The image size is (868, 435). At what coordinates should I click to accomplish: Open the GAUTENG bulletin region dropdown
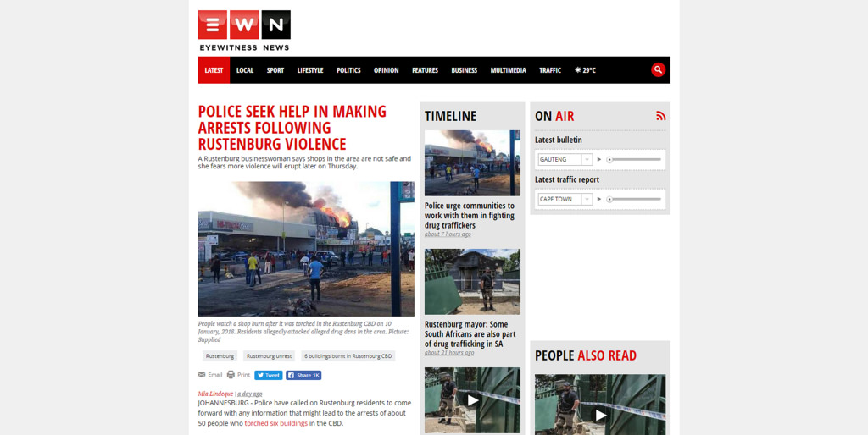click(565, 160)
